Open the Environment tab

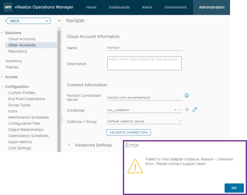176,7
